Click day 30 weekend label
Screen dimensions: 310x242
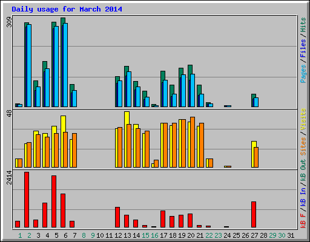coord(282,235)
